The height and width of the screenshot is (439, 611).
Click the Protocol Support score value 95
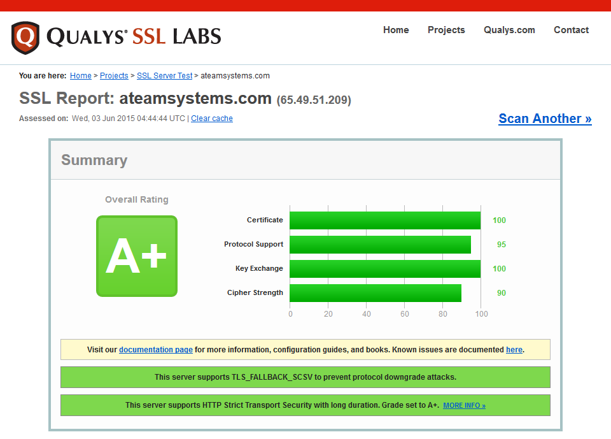(501, 245)
